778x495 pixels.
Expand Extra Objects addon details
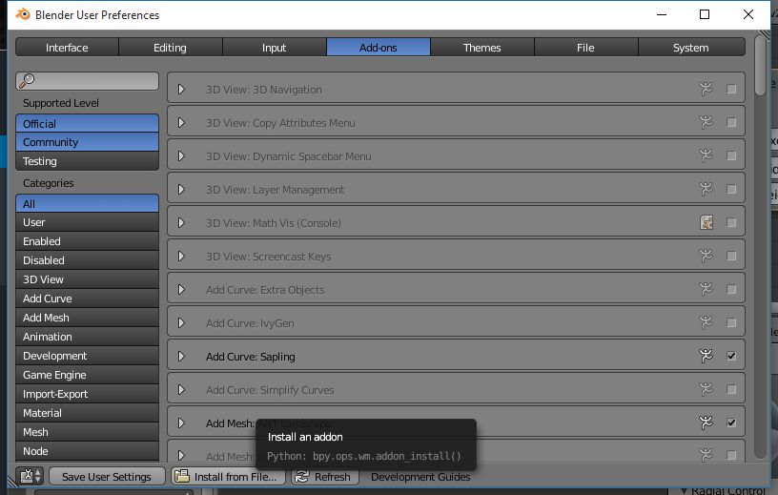coord(181,289)
